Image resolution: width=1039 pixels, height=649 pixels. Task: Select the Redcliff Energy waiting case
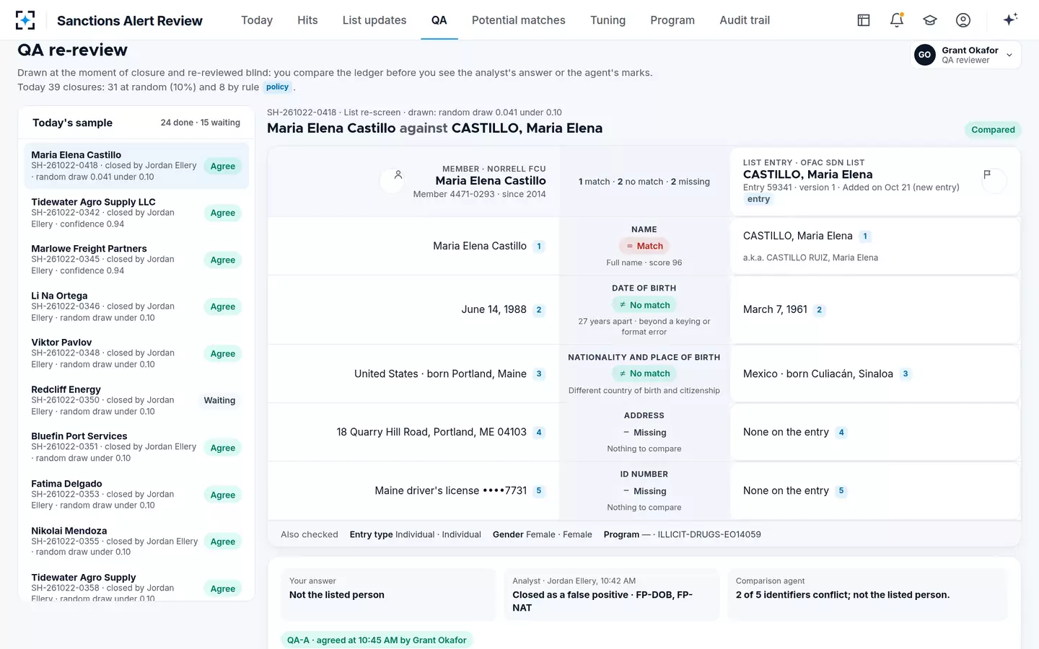point(136,400)
